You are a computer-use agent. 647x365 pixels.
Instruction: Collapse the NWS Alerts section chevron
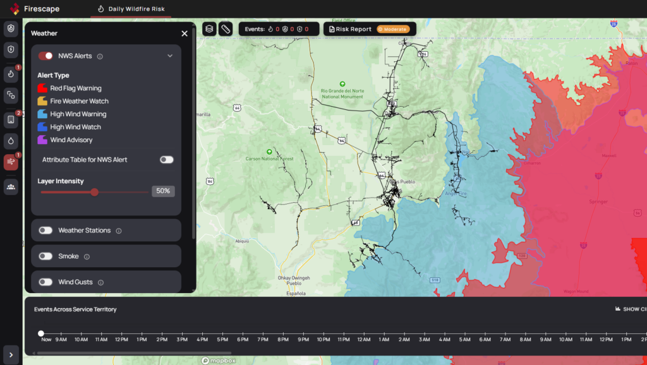tap(169, 56)
